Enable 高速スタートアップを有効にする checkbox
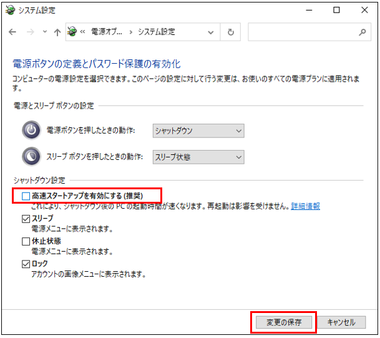The image size is (380, 338). click(x=26, y=196)
